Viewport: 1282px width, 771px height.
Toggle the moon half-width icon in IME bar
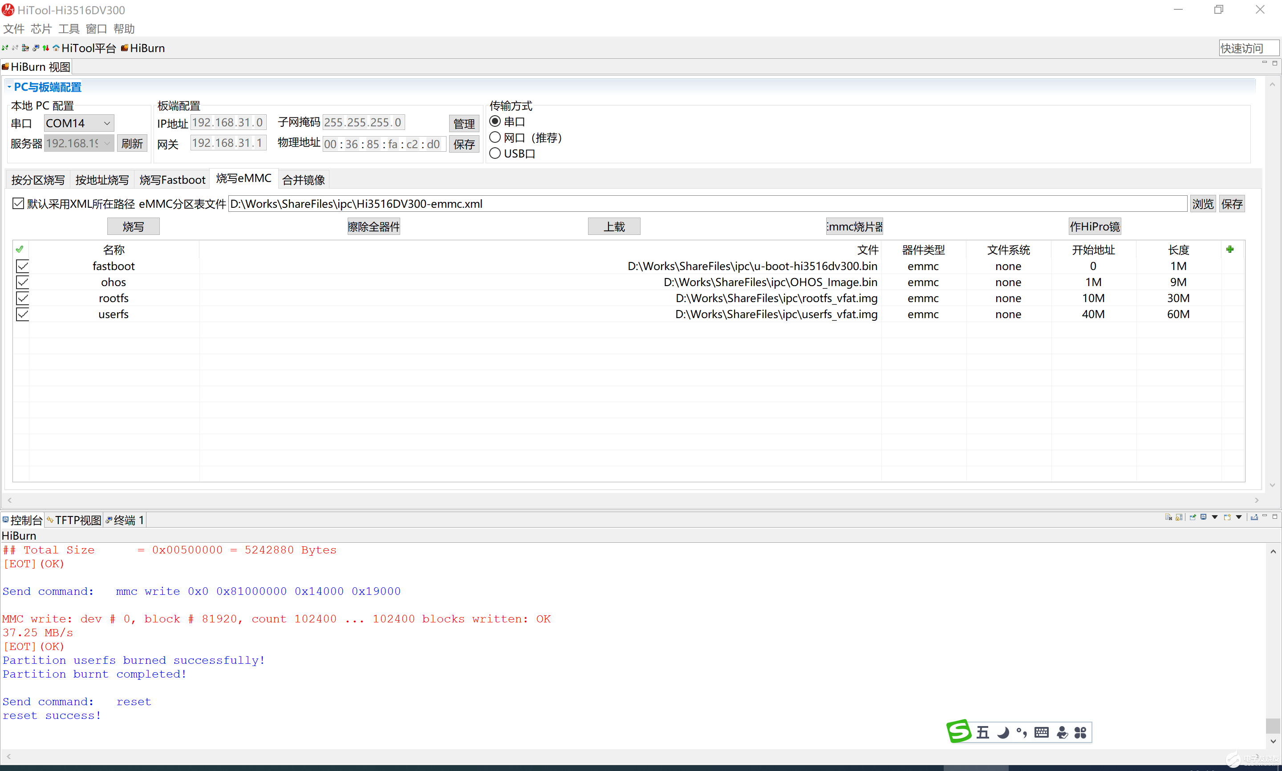coord(1003,733)
